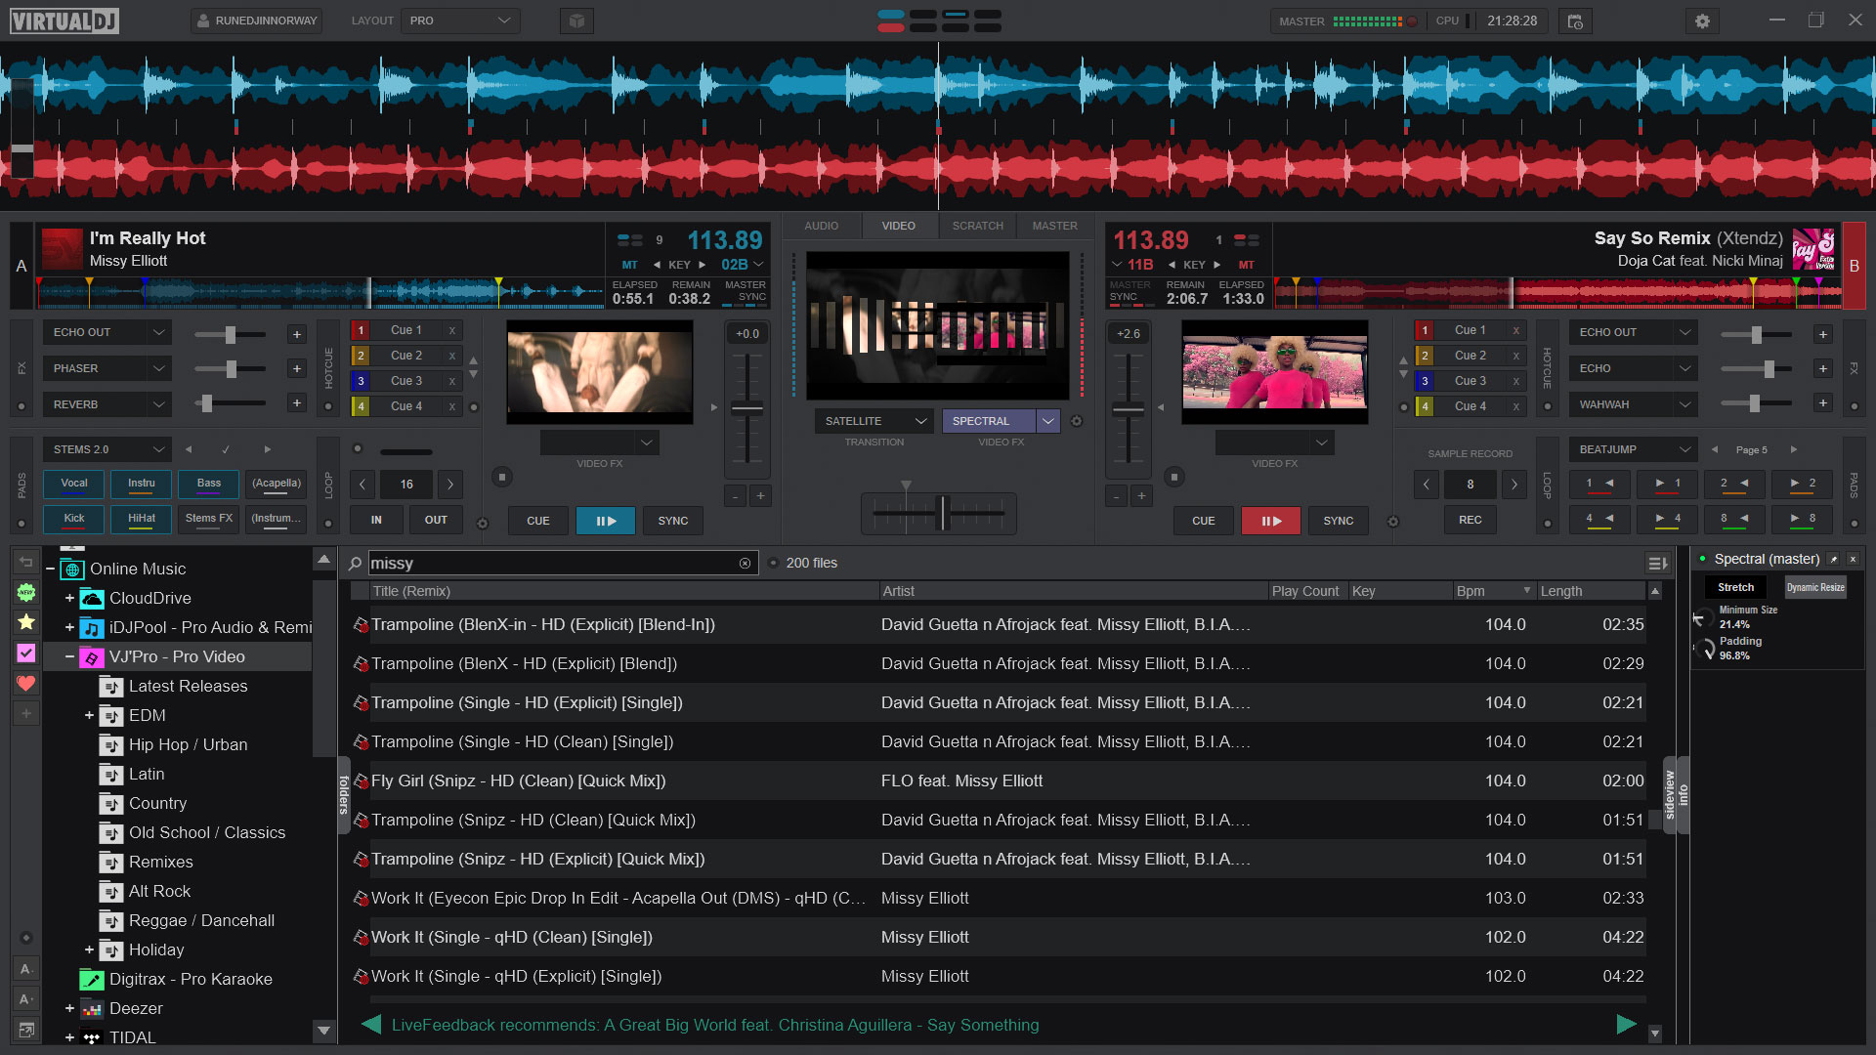Viewport: 1876px width, 1055px height.
Task: Enable loop IN on deck A
Action: coord(376,521)
